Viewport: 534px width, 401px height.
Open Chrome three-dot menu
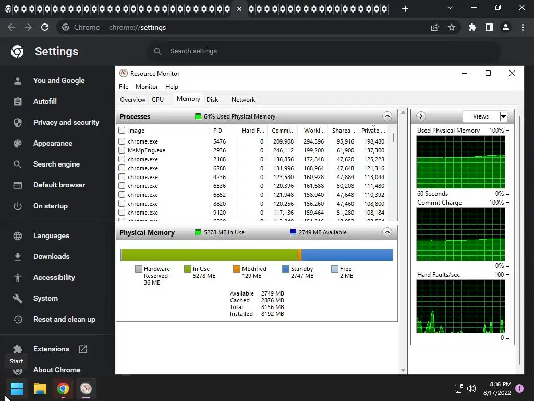click(x=523, y=27)
